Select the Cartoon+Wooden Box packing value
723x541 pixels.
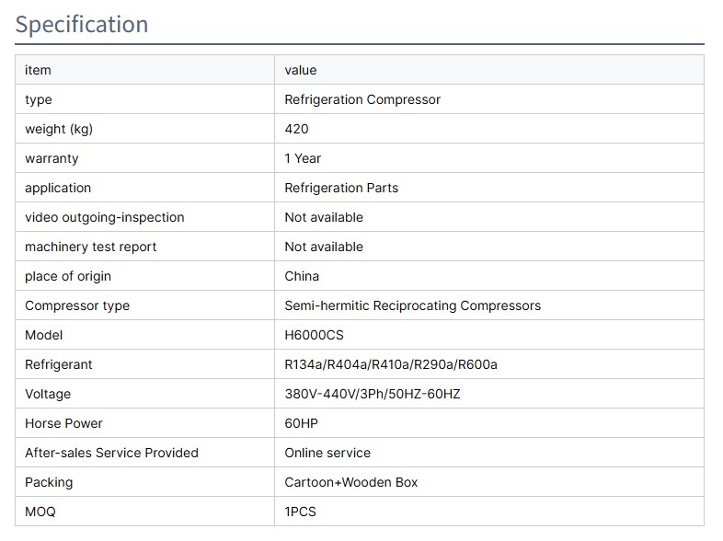click(x=351, y=482)
